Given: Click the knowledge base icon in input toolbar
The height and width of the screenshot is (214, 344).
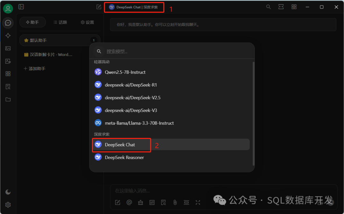Looking at the screenshot, I should (x=163, y=202).
